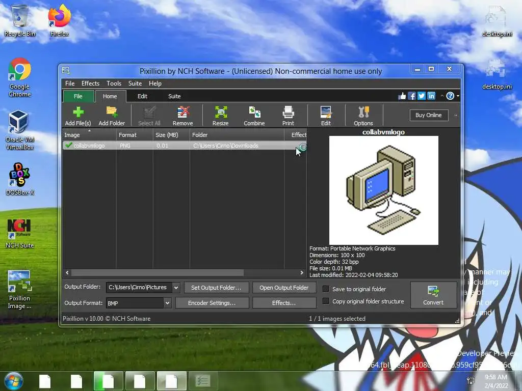The width and height of the screenshot is (522, 391).
Task: Sort by the Format column header
Action: click(135, 134)
